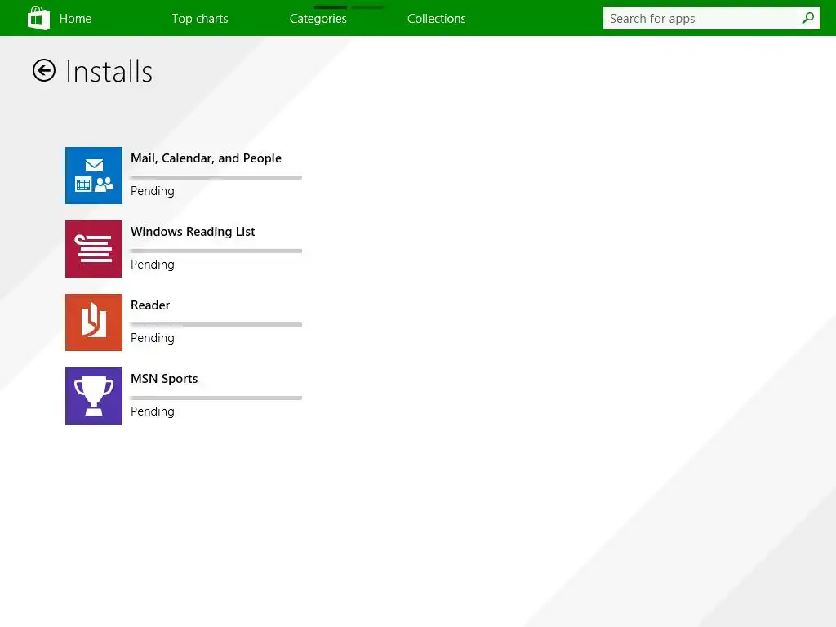
Task: Open the MSN Sports trophy tile icon
Action: (94, 396)
